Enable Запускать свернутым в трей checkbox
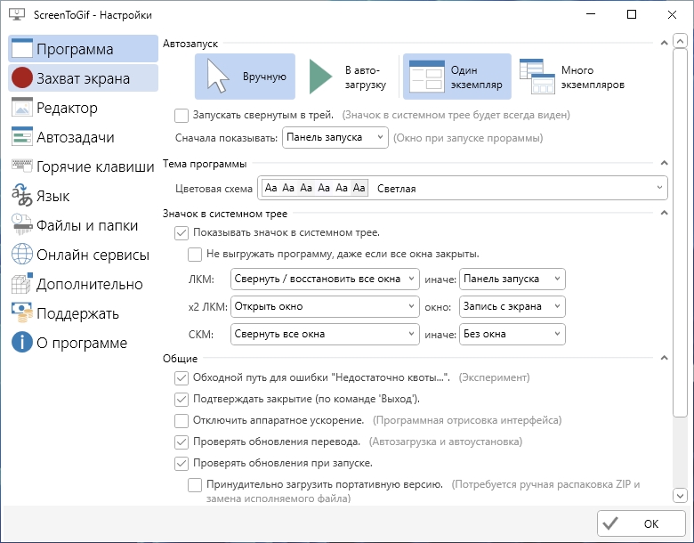 tap(182, 116)
